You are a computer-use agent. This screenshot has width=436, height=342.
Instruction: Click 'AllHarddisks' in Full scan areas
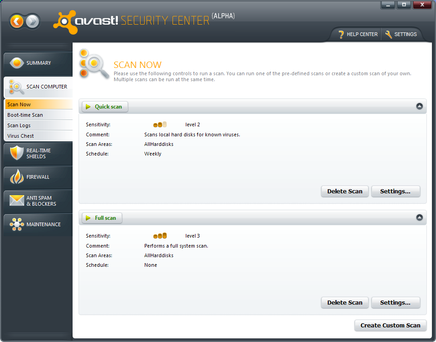click(159, 255)
